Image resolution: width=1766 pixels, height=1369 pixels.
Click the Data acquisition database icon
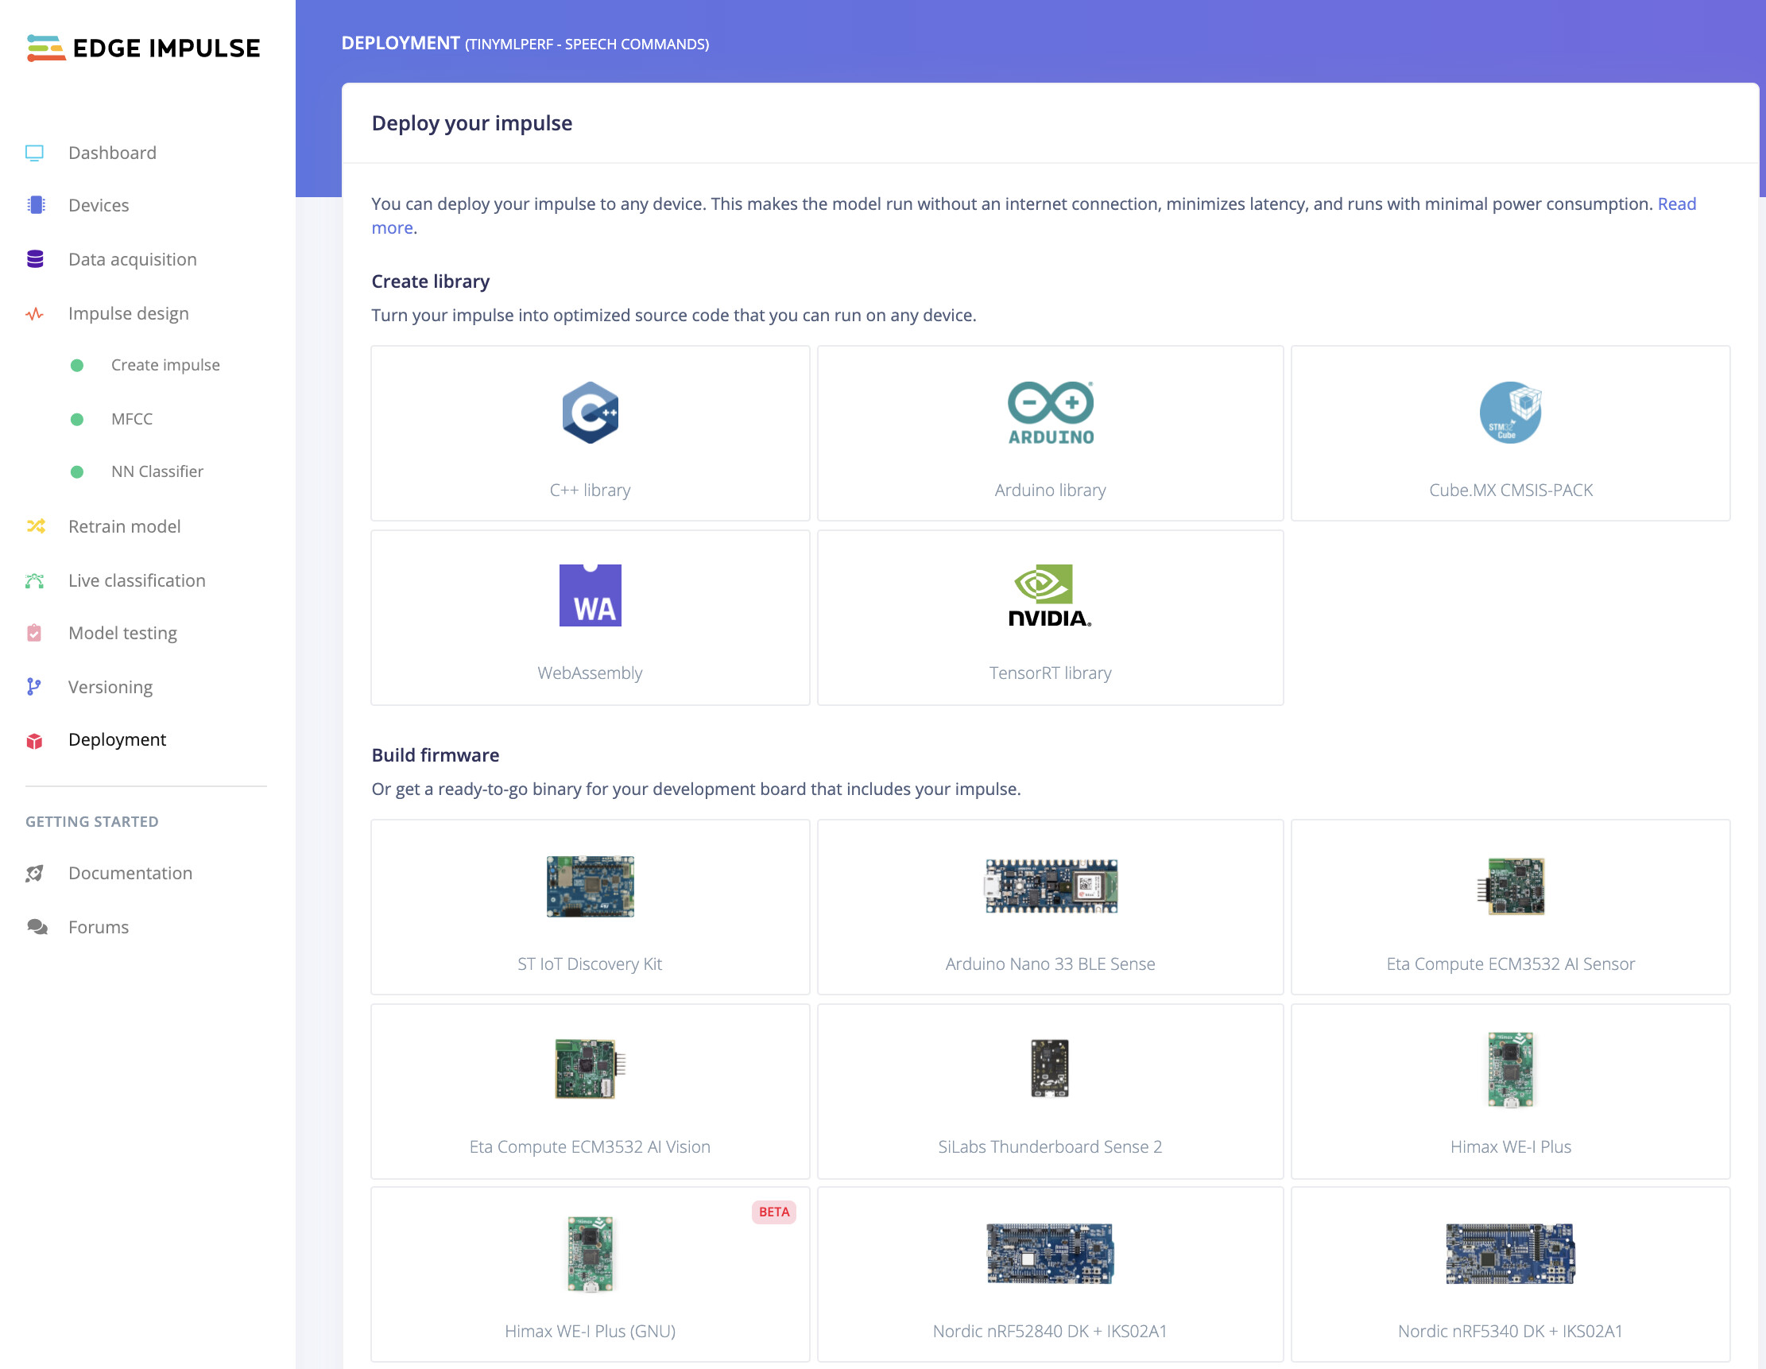35,258
